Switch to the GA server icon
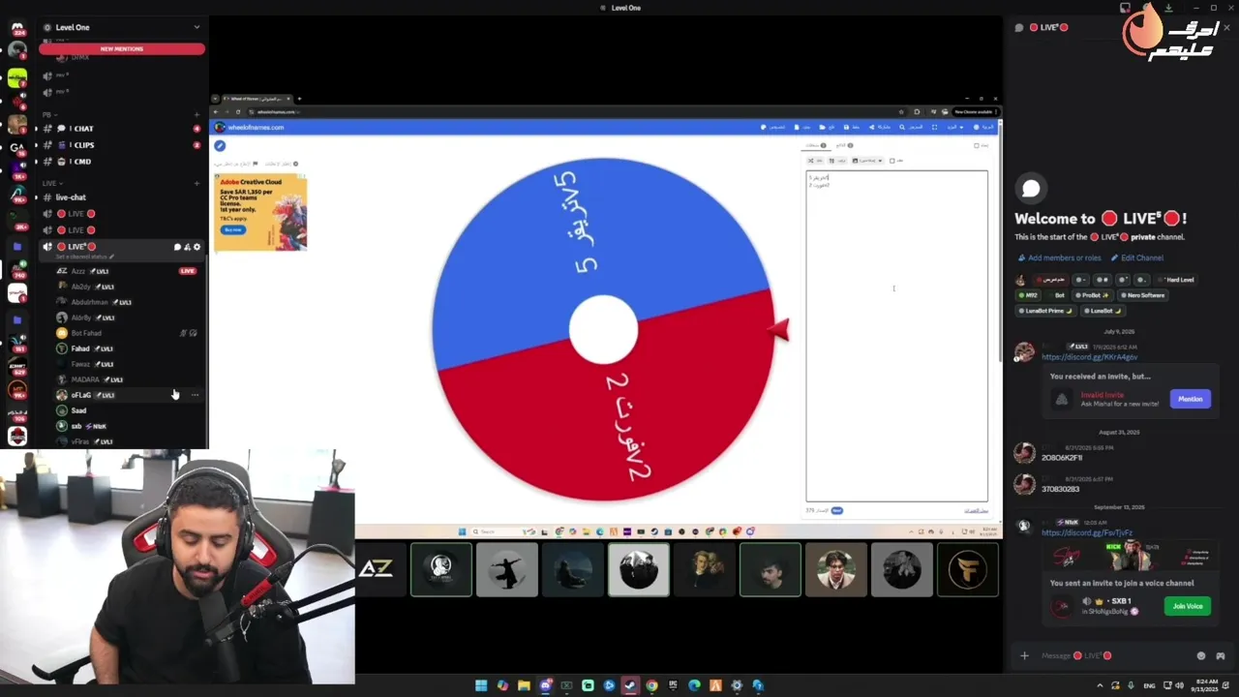 [x=16, y=147]
